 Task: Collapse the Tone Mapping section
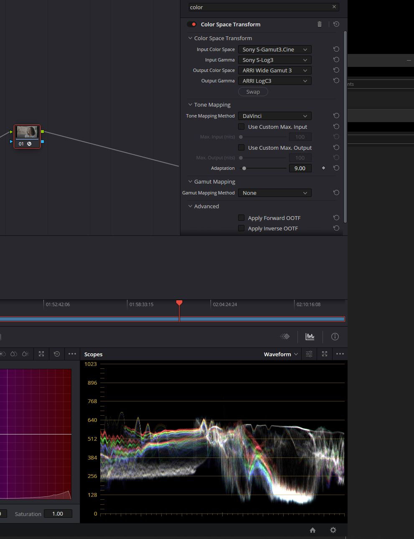point(190,105)
